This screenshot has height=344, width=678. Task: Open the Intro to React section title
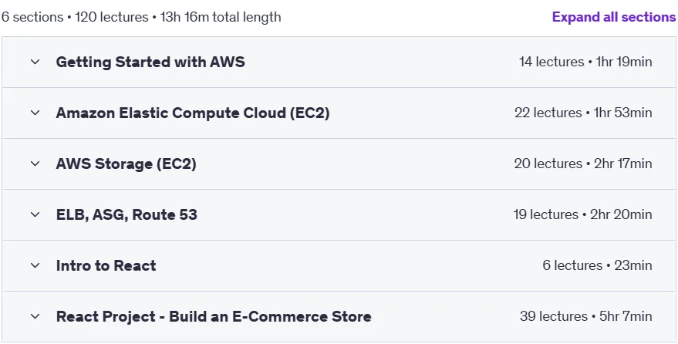(x=106, y=266)
